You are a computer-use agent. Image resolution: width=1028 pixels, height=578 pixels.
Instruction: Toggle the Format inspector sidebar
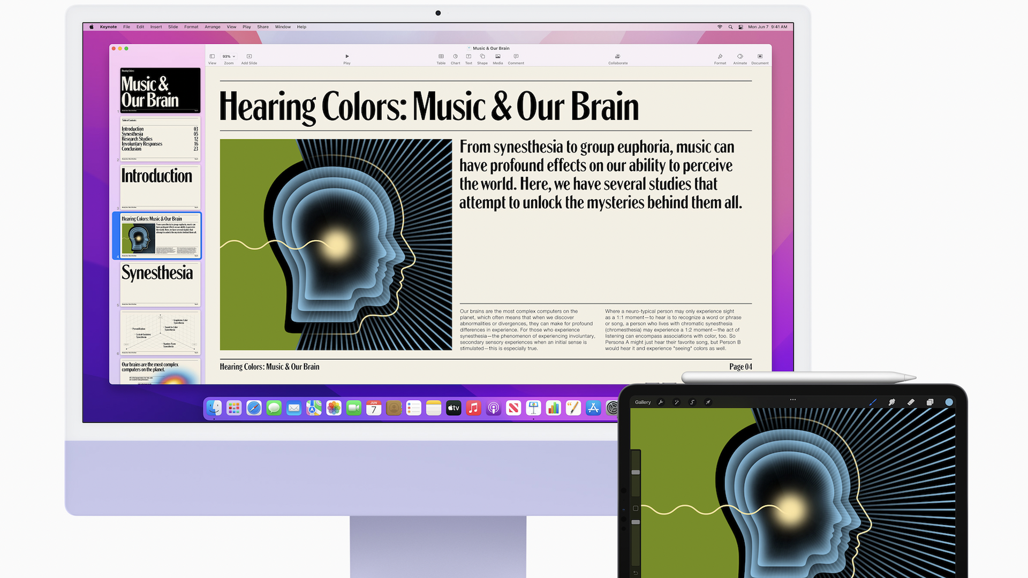pos(720,56)
